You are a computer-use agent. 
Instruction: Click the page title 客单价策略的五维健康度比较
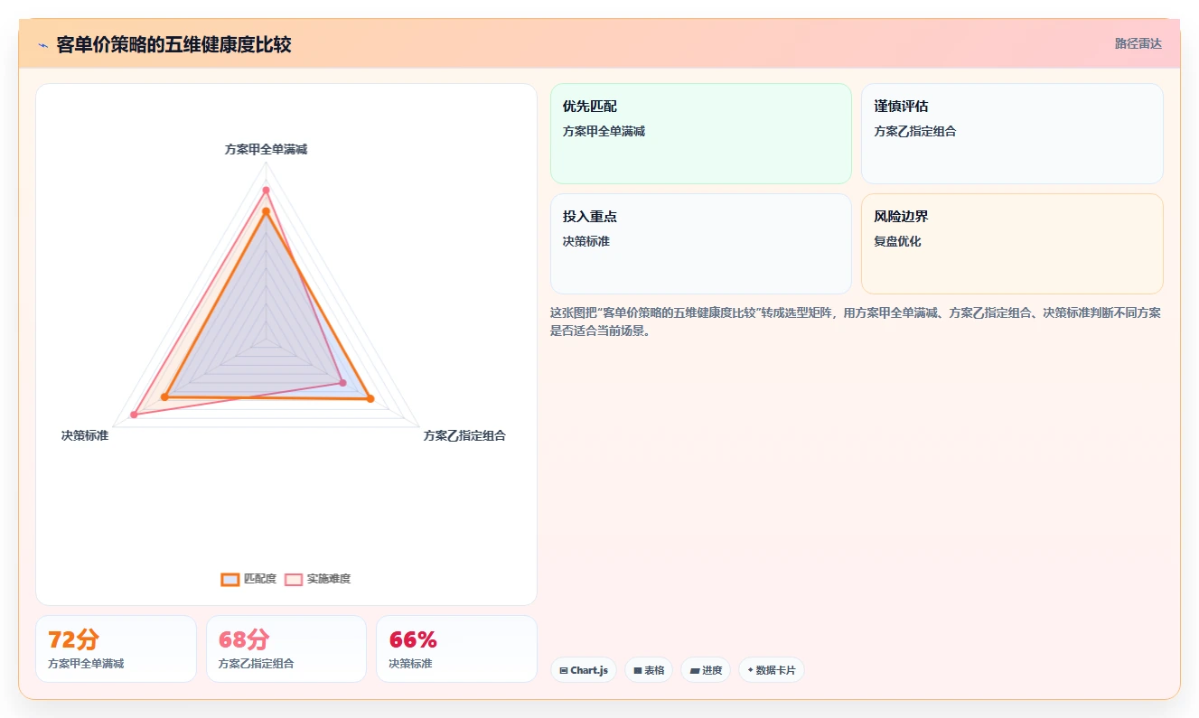(x=173, y=44)
